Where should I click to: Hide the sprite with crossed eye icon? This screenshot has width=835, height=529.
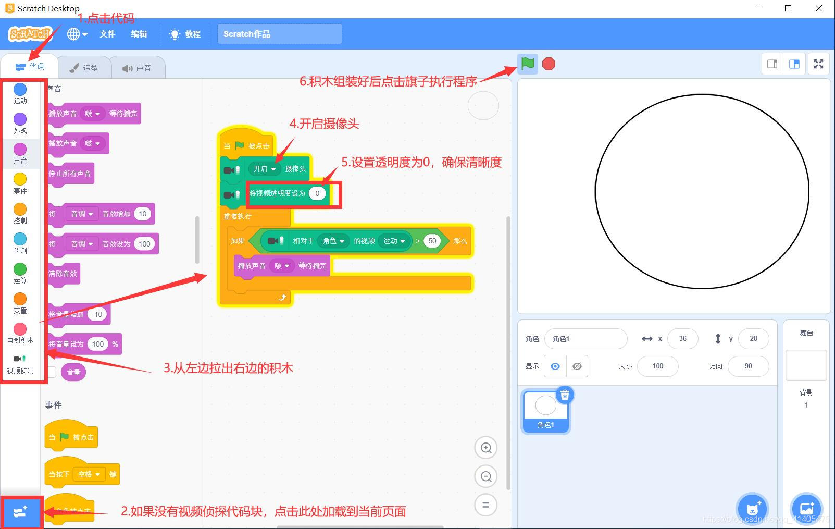click(577, 366)
